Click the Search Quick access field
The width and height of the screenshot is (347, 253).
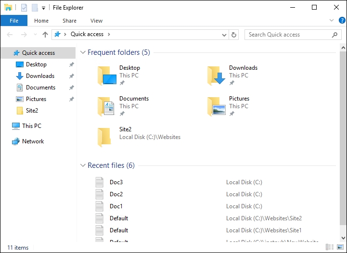(x=289, y=35)
